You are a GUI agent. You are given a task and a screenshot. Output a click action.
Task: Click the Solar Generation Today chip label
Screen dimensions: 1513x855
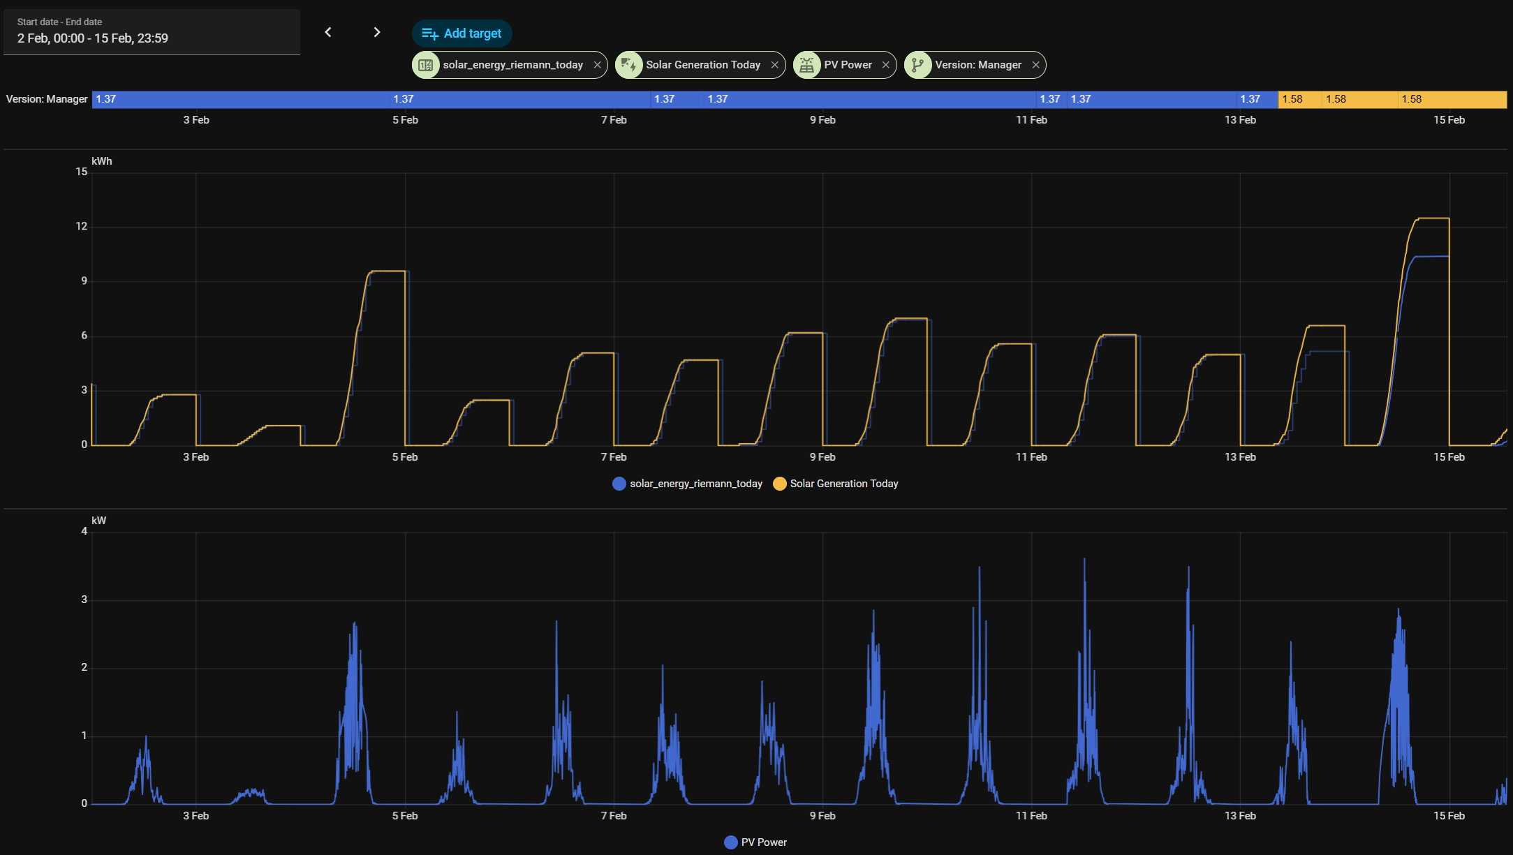point(702,65)
